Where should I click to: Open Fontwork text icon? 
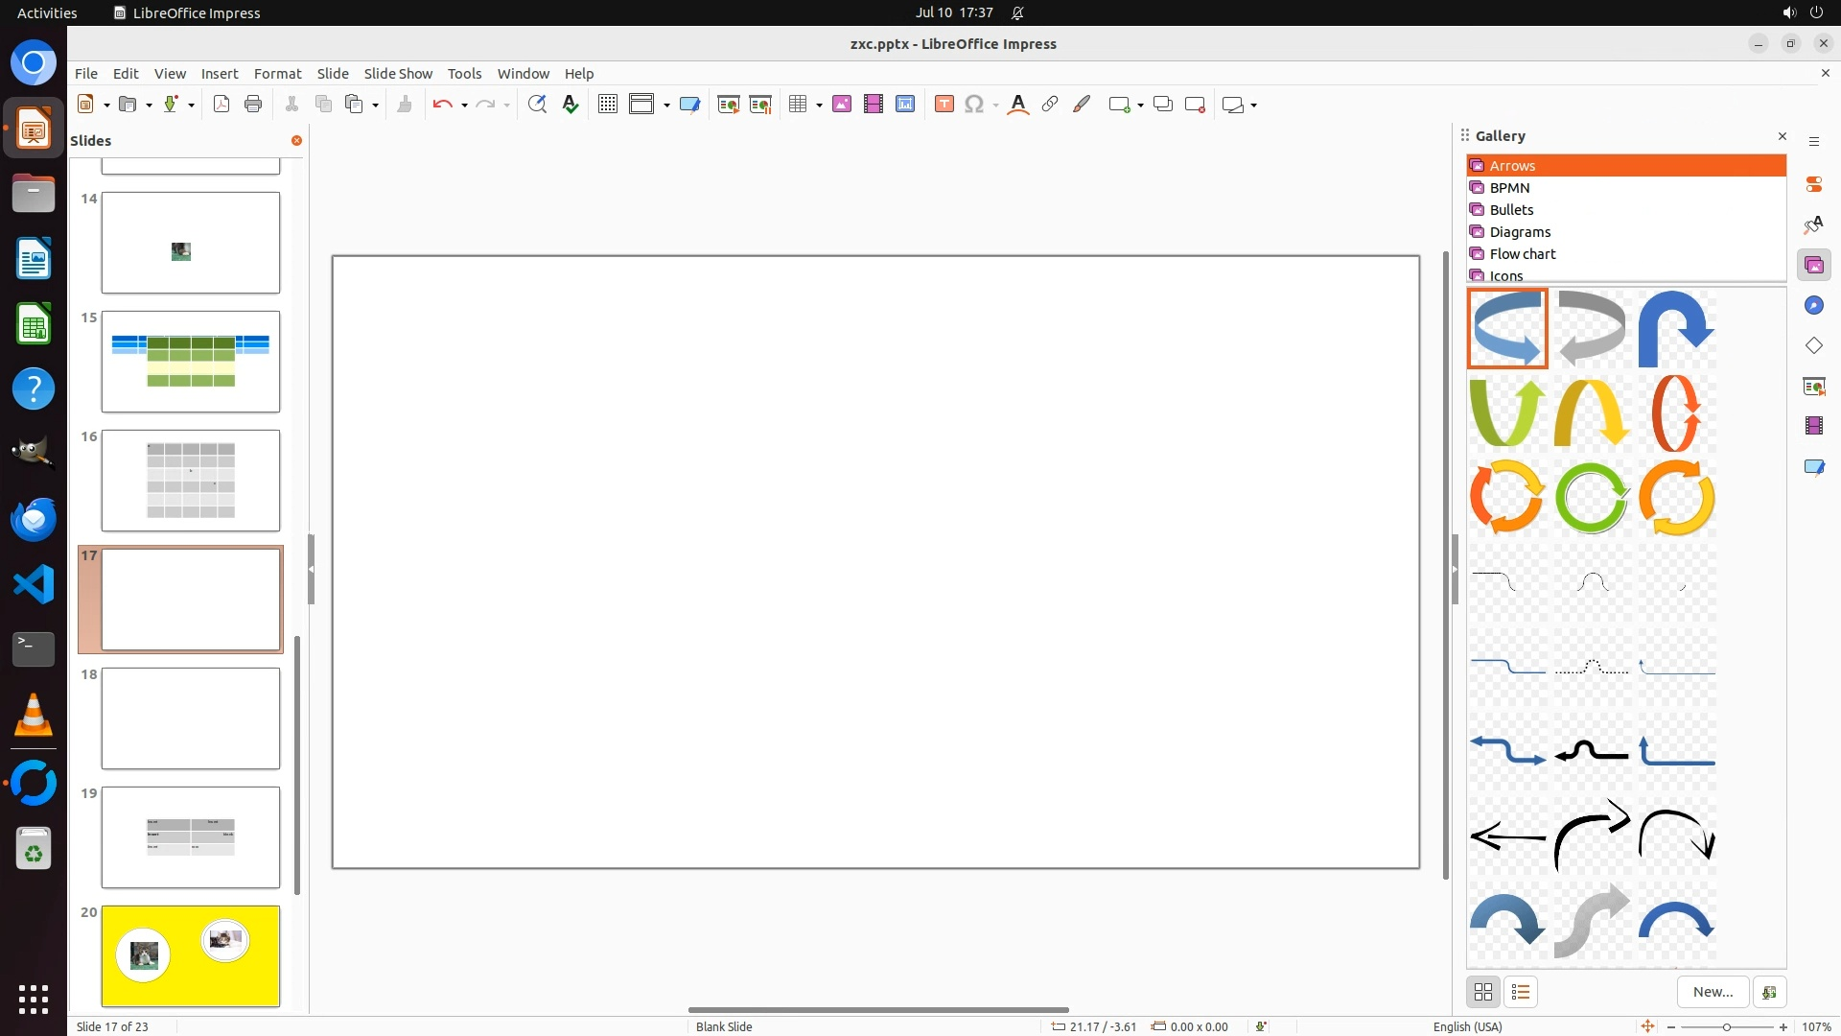1018,105
